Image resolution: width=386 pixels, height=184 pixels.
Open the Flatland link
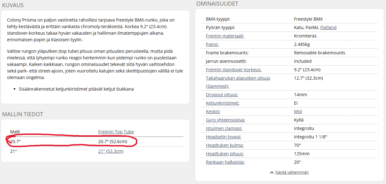[x=328, y=27]
